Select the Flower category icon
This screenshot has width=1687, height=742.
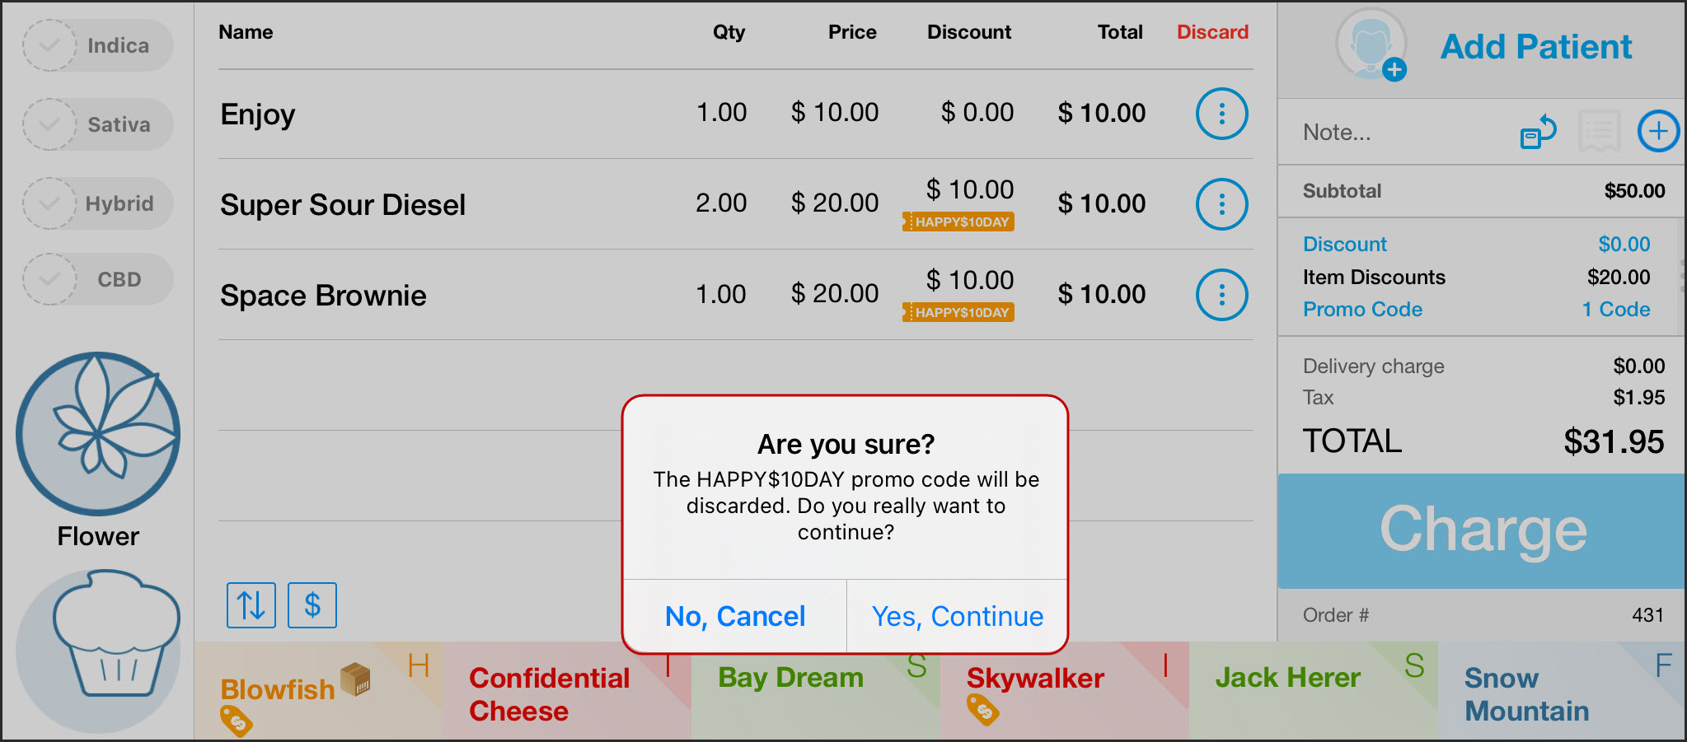(x=97, y=432)
